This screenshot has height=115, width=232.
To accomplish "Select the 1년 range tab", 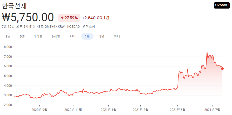I will (x=87, y=36).
